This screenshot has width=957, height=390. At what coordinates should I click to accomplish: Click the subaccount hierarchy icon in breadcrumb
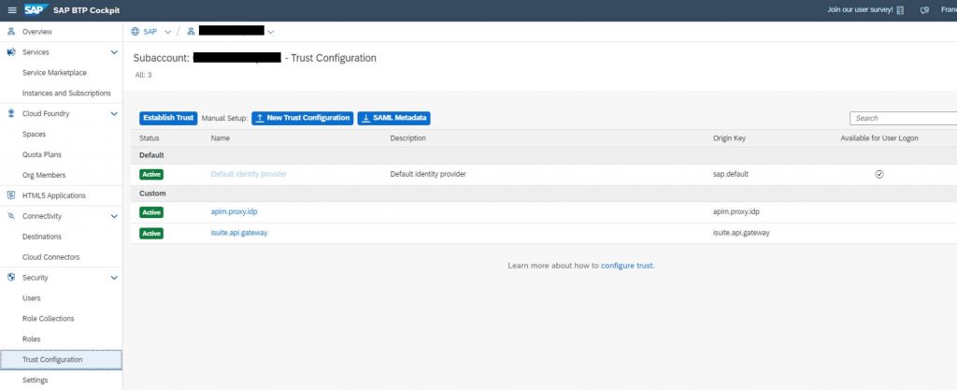[x=191, y=32]
